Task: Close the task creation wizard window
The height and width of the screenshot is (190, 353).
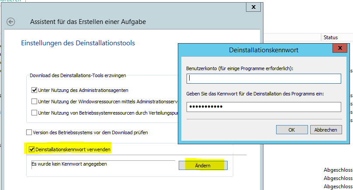Action: point(253,7)
